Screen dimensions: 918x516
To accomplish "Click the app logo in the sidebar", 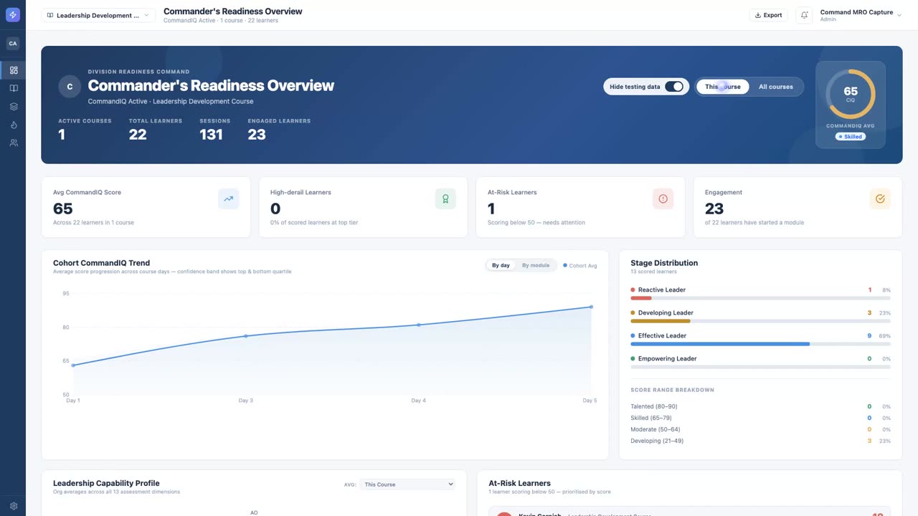I will (13, 15).
